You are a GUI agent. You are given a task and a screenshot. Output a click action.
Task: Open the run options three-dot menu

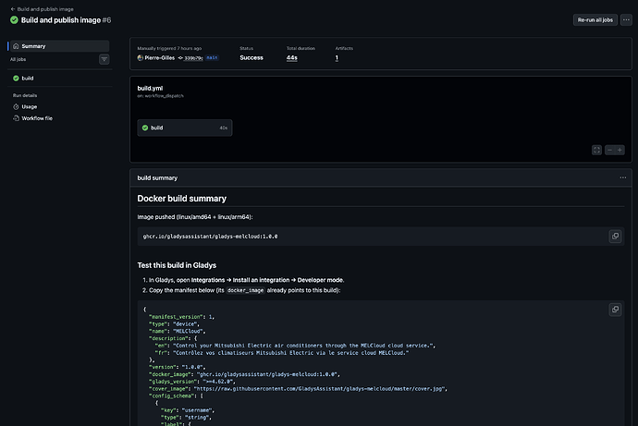(626, 20)
